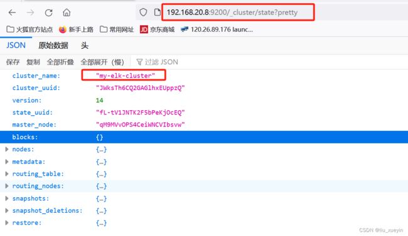
Task: Expand the routing_table entry
Action: [x=7, y=173]
